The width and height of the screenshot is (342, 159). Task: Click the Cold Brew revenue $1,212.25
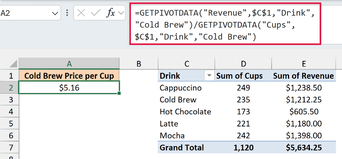(304, 100)
